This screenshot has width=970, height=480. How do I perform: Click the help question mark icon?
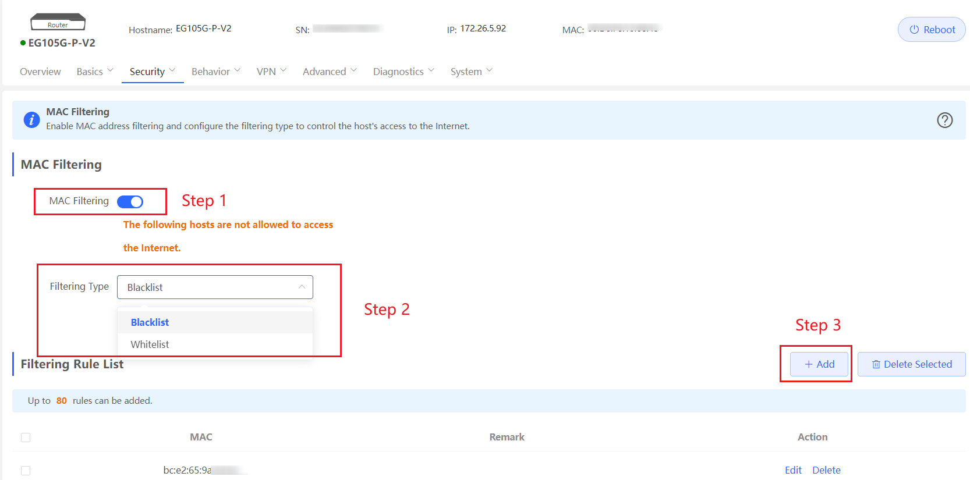tap(944, 120)
